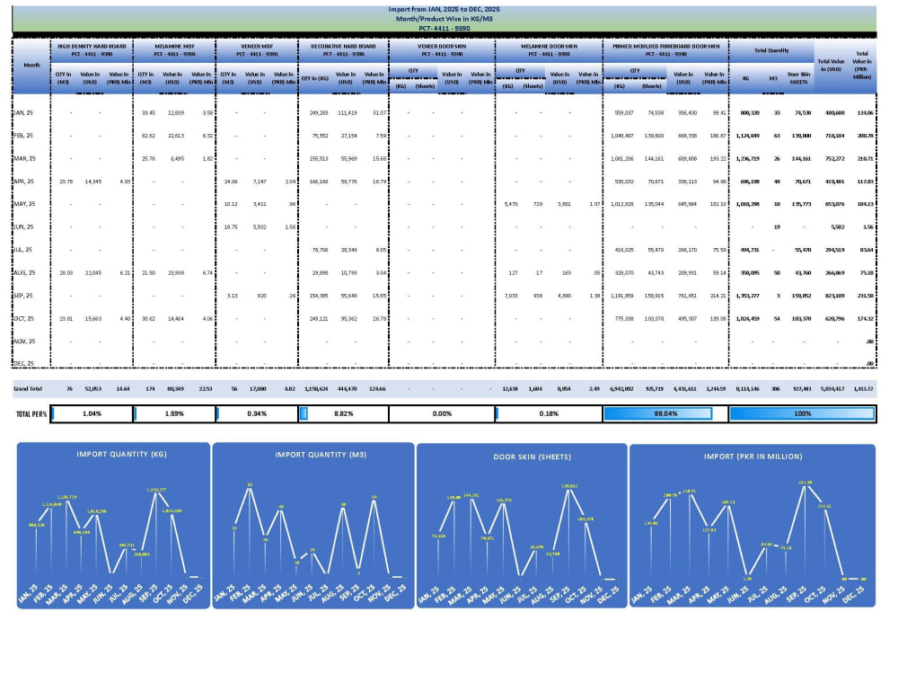Click the 'JAN, 25' row label in table

tap(23, 113)
